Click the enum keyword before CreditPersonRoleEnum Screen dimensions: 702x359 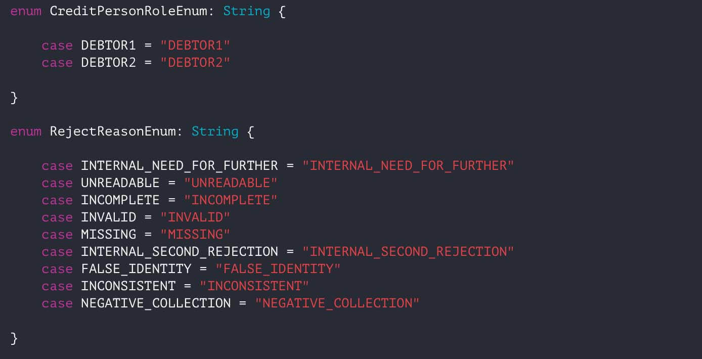pos(26,11)
